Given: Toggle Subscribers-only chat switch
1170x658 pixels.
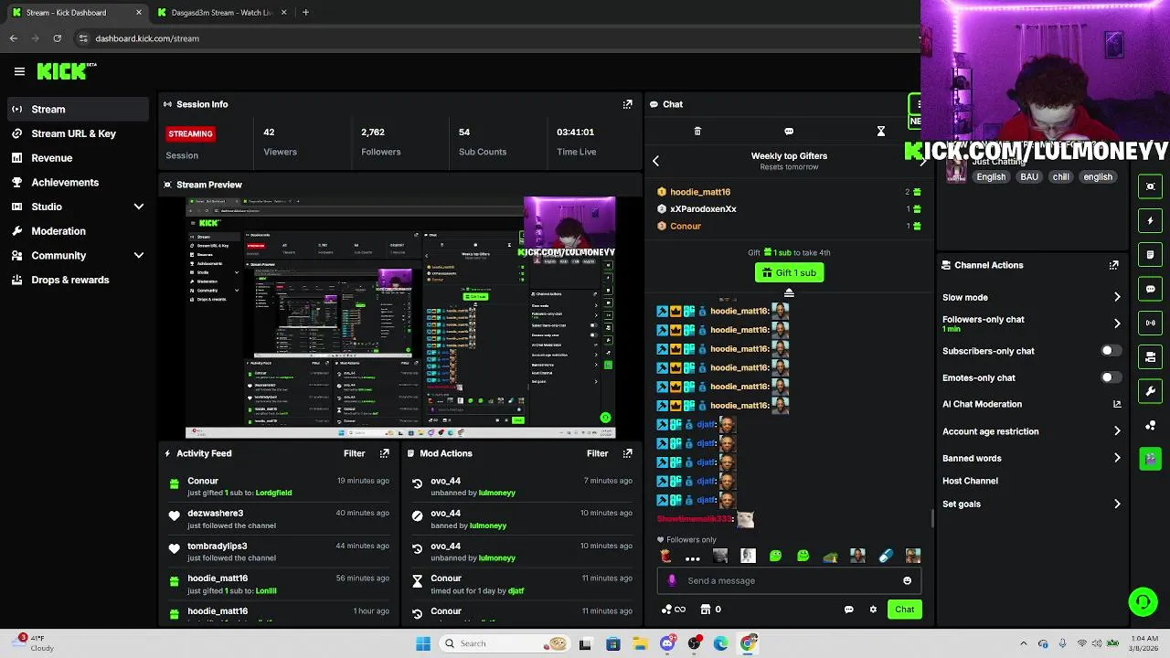Looking at the screenshot, I should 1111,351.
